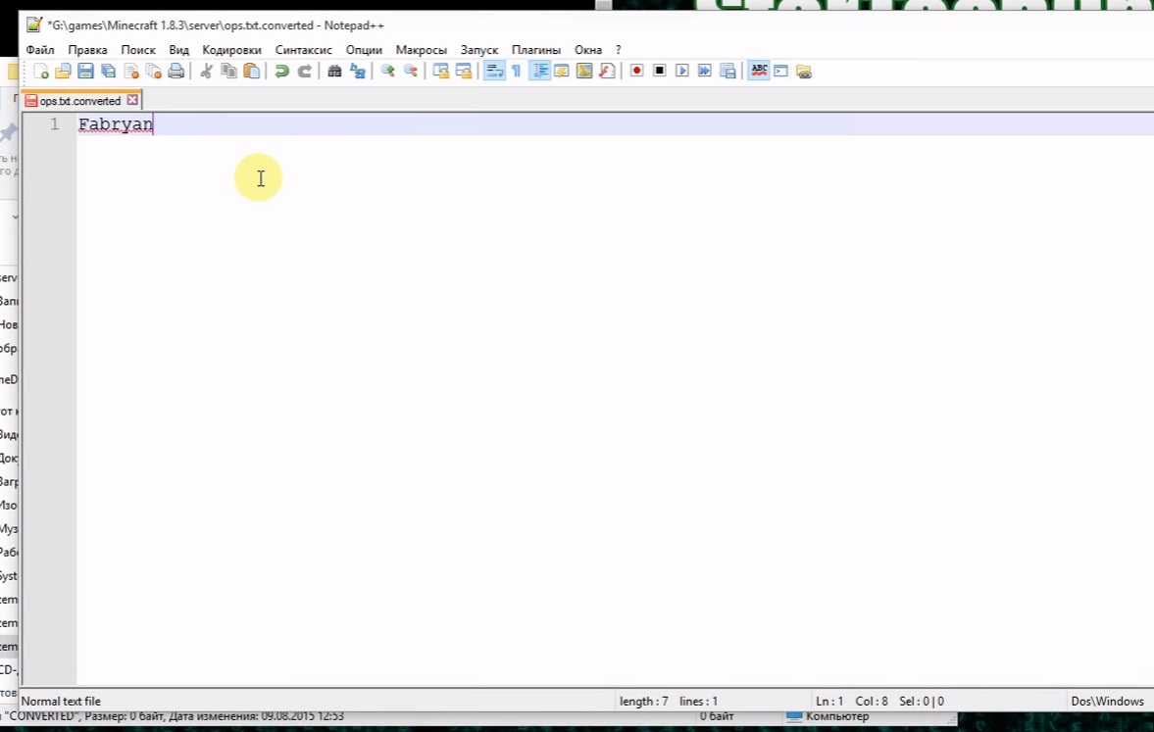Click the Stop Recording macro button
Image resolution: width=1154 pixels, height=732 pixels.
(660, 72)
